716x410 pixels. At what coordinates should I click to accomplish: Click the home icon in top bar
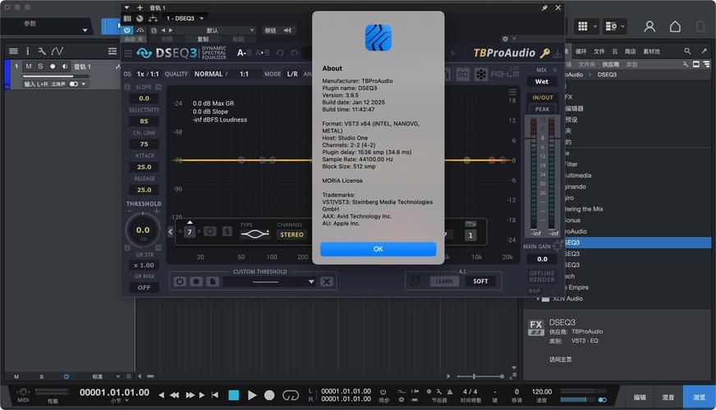(675, 26)
